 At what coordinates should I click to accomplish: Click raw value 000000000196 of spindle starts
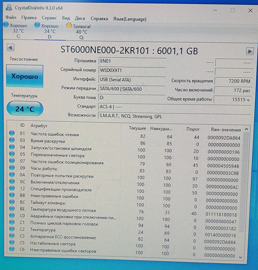[224, 152]
